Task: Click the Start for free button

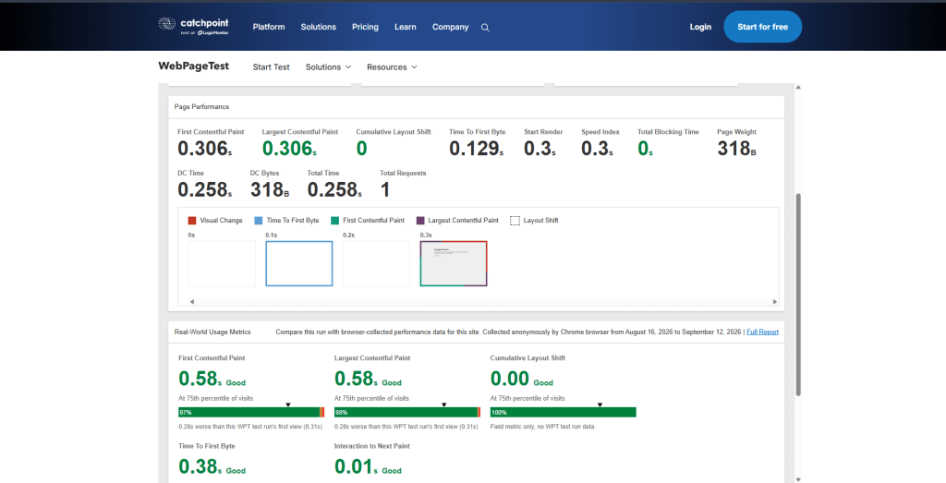Action: coord(762,27)
